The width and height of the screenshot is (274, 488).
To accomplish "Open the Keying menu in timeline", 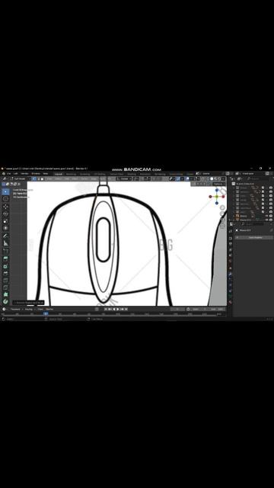I will (x=29, y=309).
